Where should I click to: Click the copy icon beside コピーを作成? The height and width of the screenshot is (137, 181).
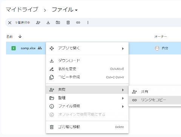click(x=52, y=77)
